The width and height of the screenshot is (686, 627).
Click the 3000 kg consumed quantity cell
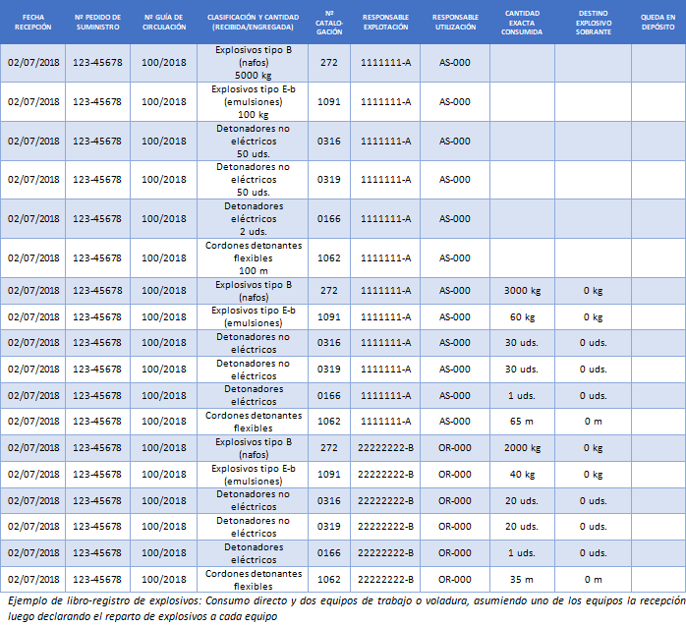click(x=522, y=291)
